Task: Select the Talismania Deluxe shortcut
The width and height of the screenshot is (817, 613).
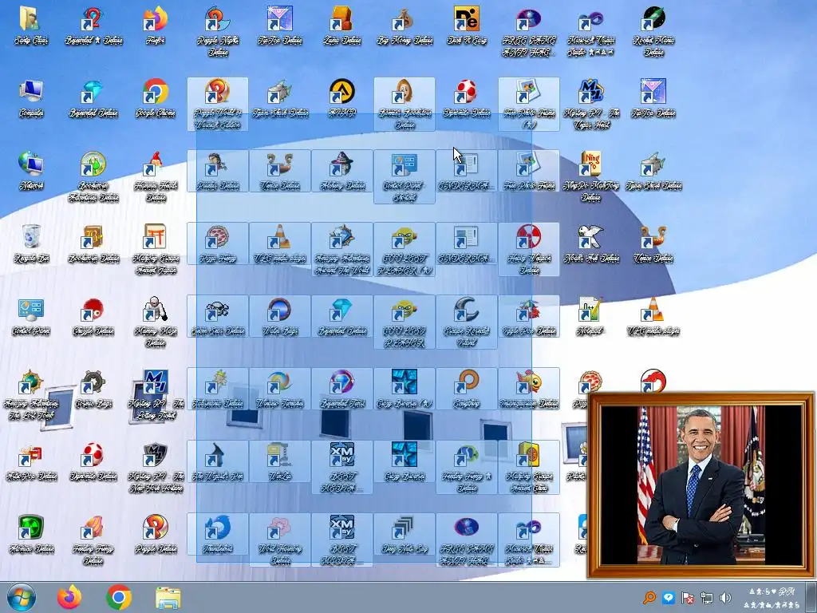Action: pyautogui.click(x=218, y=389)
